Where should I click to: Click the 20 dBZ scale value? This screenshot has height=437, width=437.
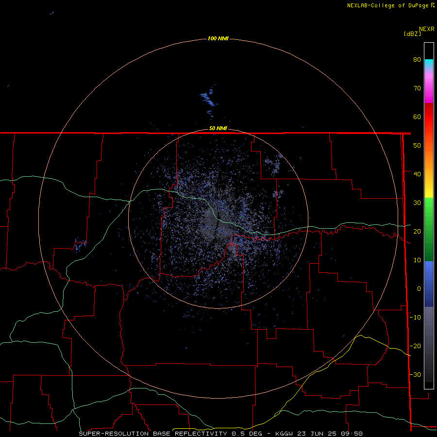(417, 231)
